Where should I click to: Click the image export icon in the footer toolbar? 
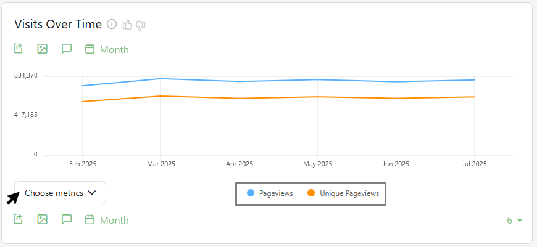click(x=42, y=219)
